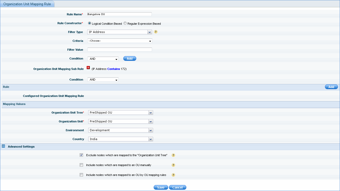Click the Save button
The height and width of the screenshot is (191, 340).
(161, 188)
